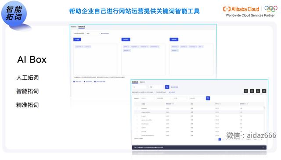Open the third filter dropdown above the table

(x=180, y=98)
